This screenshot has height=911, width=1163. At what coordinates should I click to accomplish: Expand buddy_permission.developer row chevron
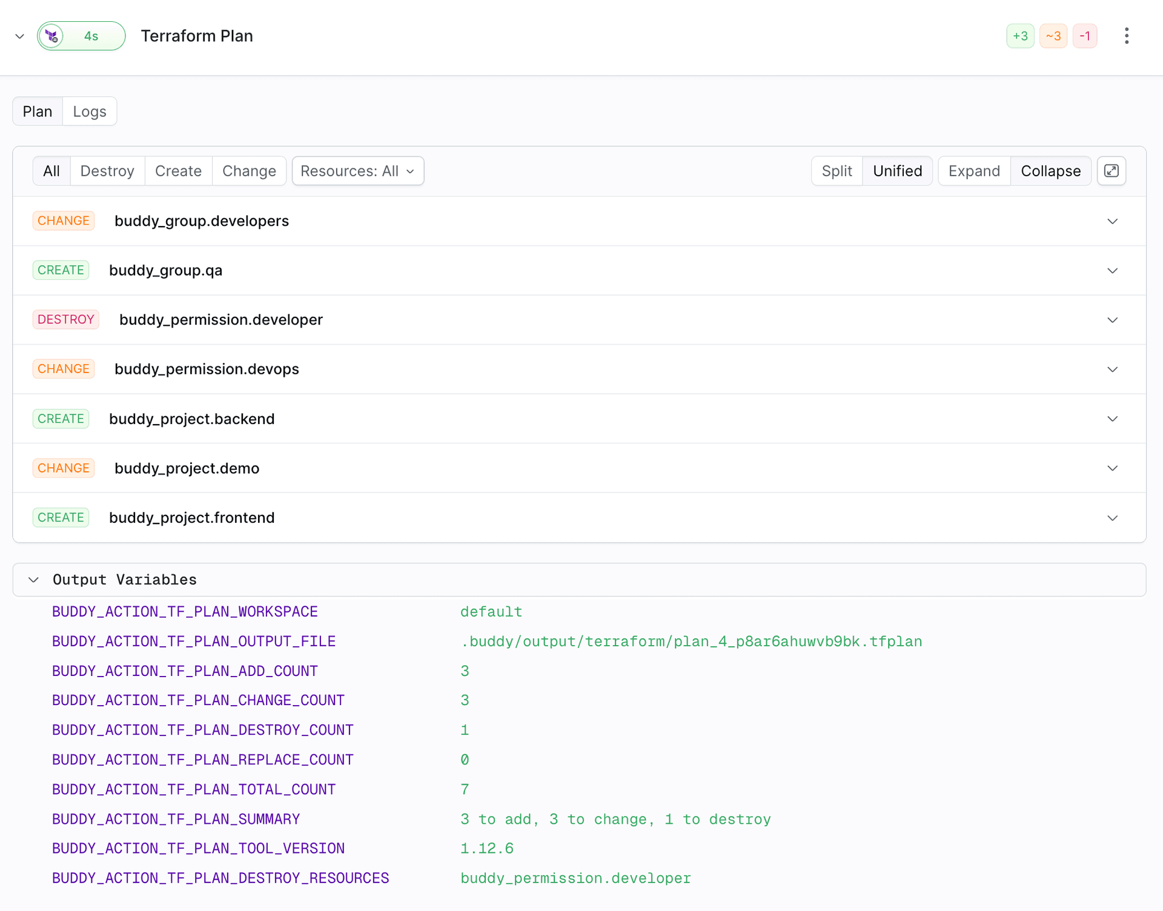(x=1113, y=320)
